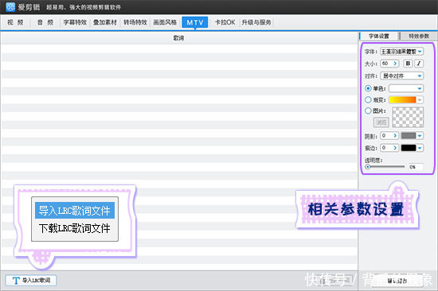Click the 浏览 browse button

(x=381, y=122)
